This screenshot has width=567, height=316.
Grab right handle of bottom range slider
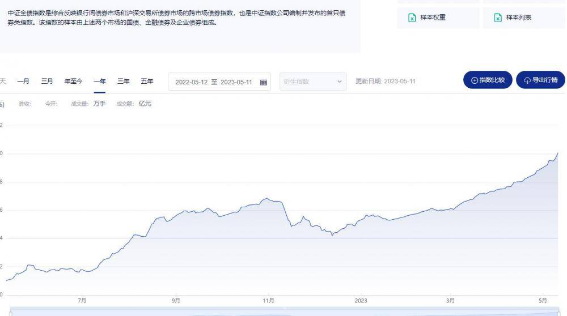(x=558, y=313)
